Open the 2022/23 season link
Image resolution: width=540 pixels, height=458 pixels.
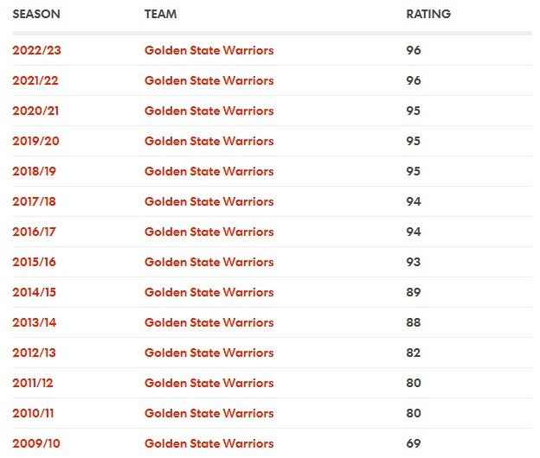36,50
